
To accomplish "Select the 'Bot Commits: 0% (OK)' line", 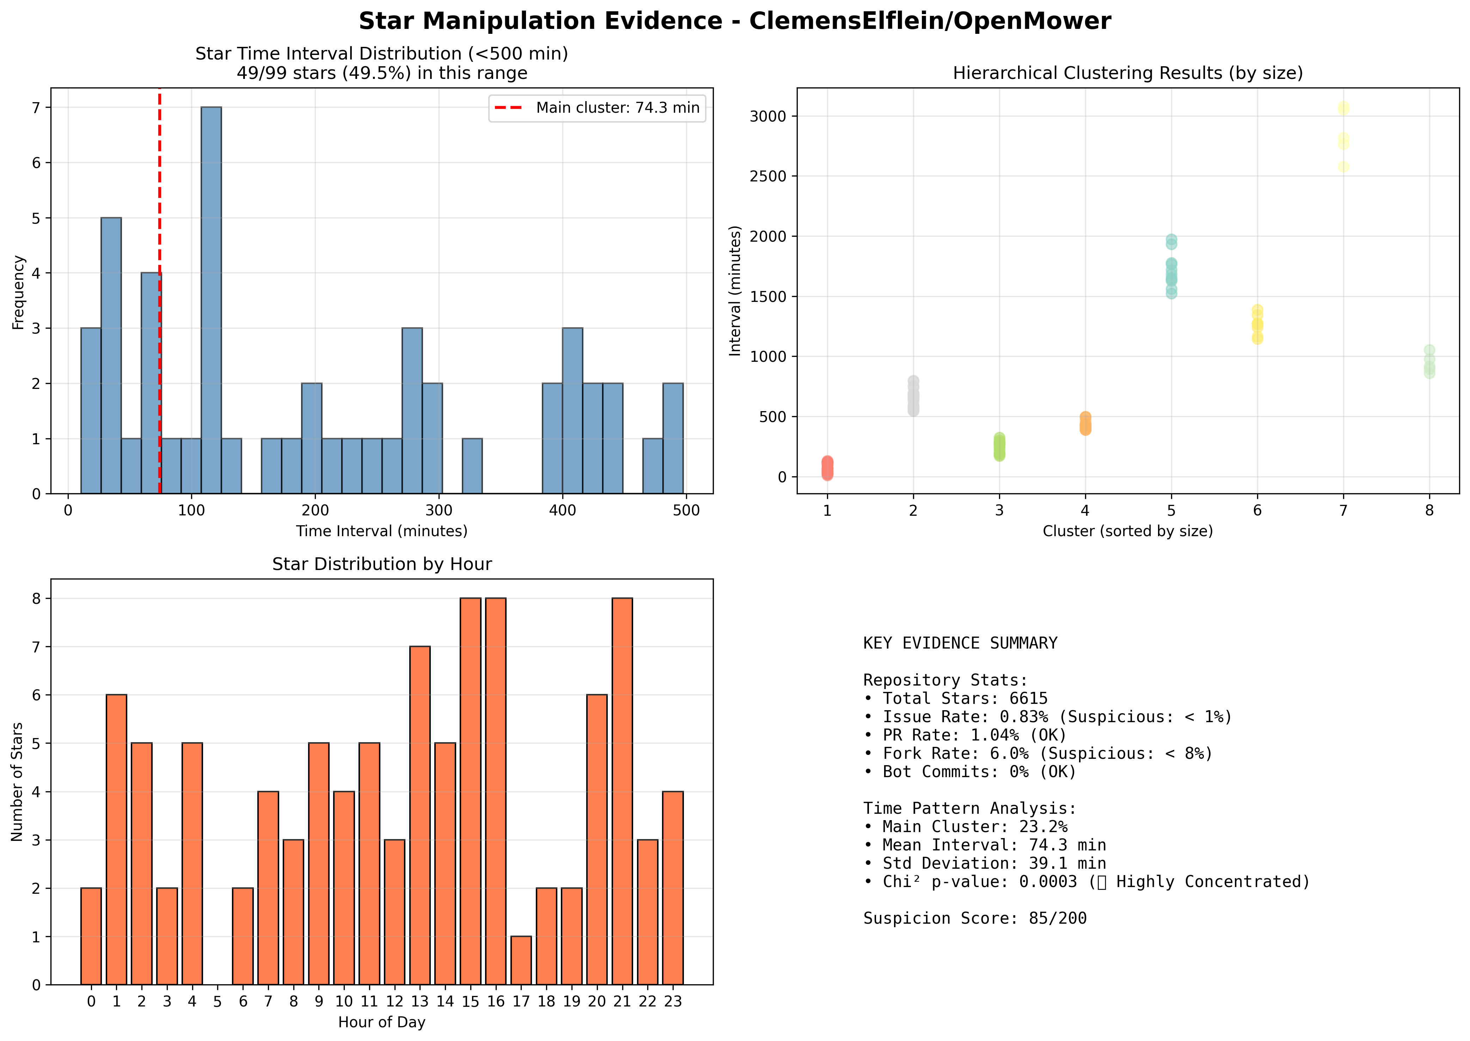I will click(970, 772).
